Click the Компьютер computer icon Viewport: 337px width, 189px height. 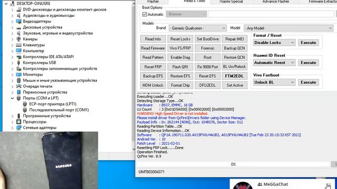point(19,51)
